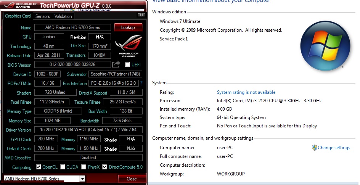Image resolution: width=360 pixels, height=185 pixels.
Task: Click the Bandwidth value 73.6 GB/s
Action: point(122,121)
